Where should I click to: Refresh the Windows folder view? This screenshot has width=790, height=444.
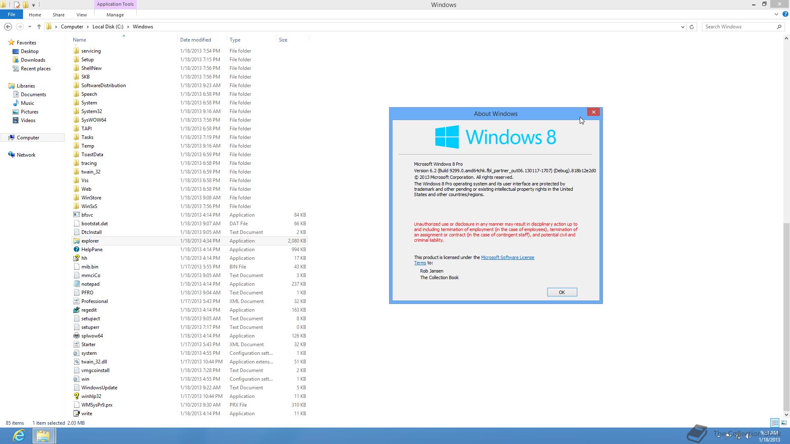pos(692,27)
